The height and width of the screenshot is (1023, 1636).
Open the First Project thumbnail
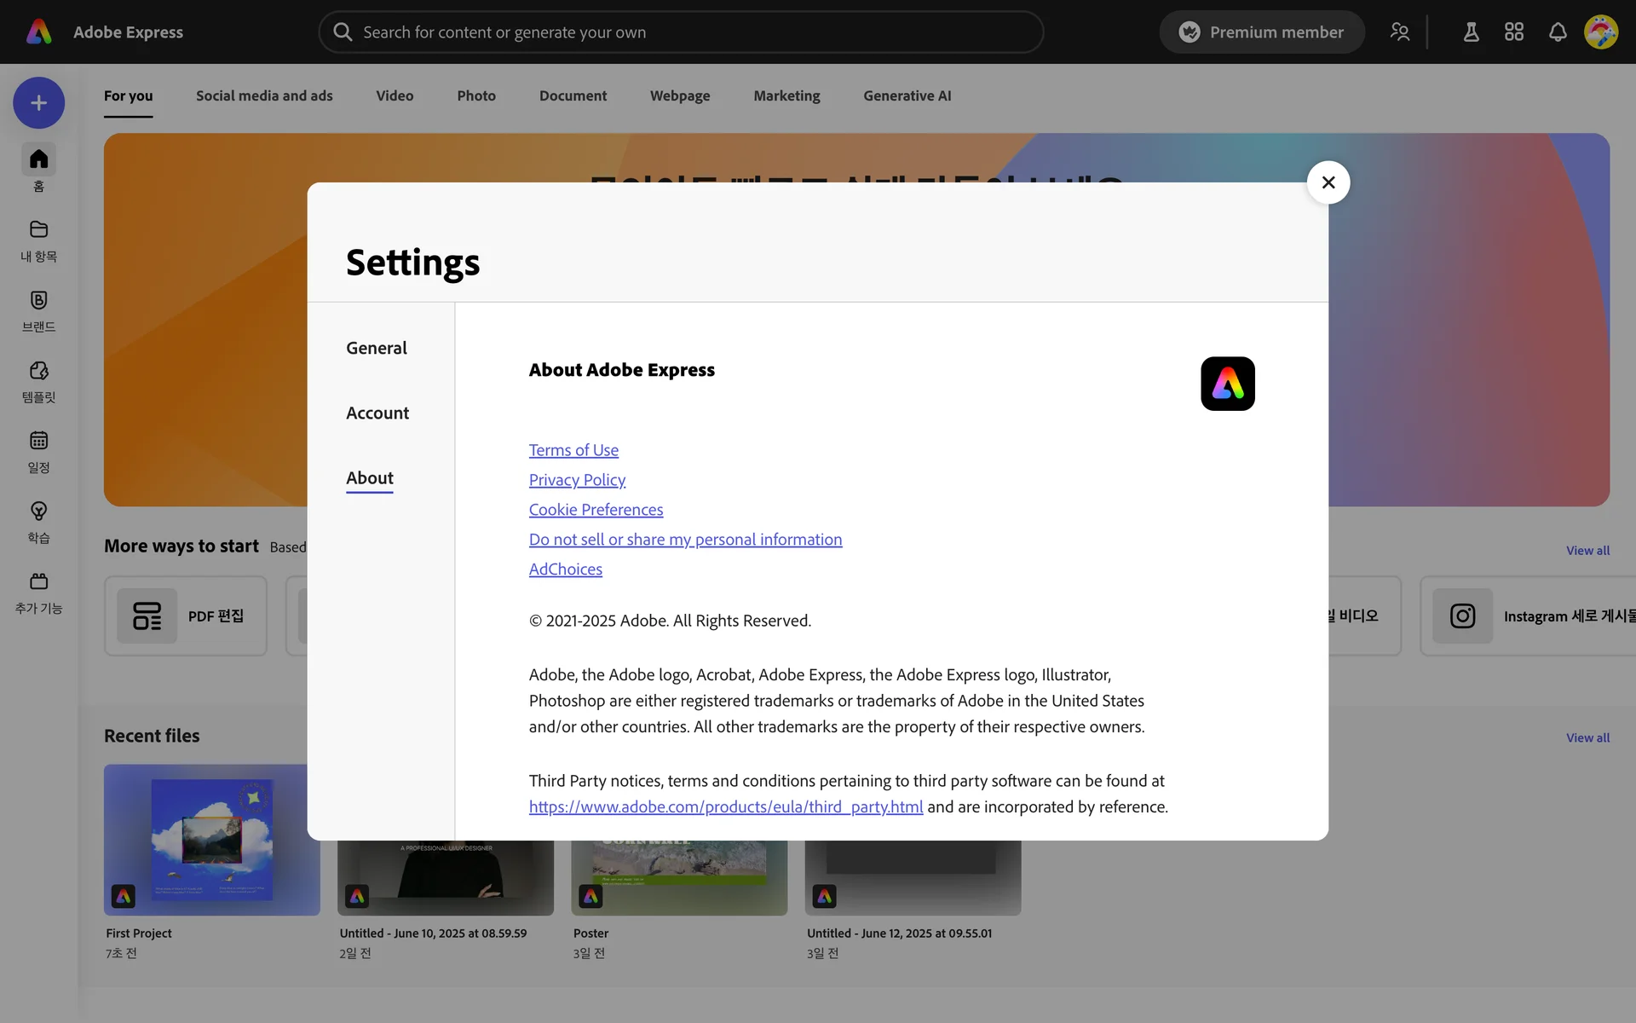(x=211, y=840)
